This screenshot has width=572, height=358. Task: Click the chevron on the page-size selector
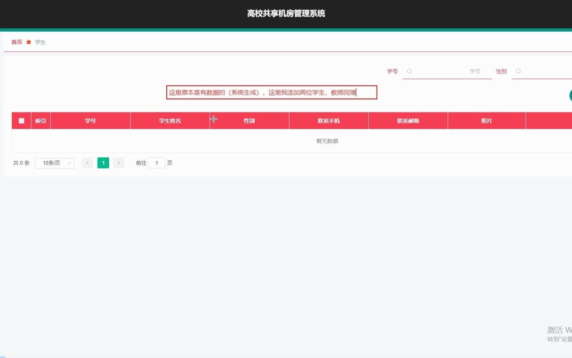(x=69, y=163)
